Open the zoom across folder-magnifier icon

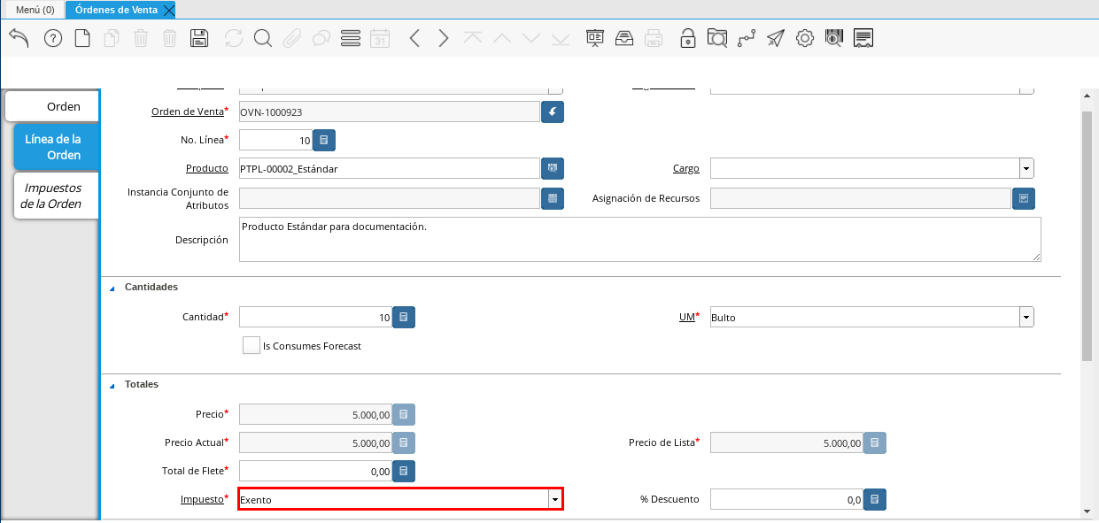point(717,38)
